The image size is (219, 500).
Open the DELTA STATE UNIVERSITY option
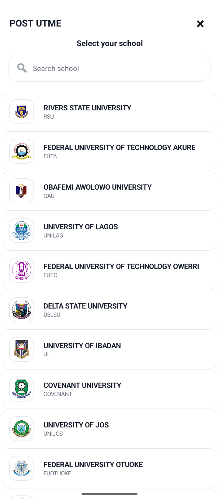point(109,310)
